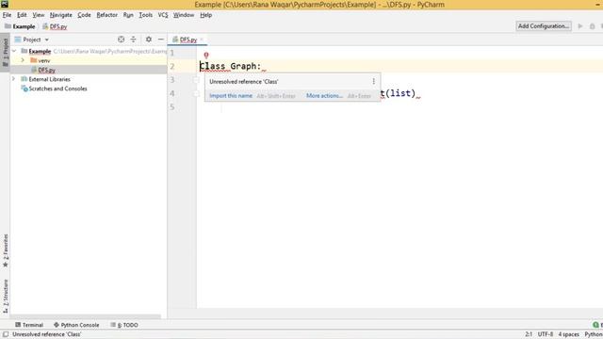603x339 pixels.
Task: Click More actions link in tooltip
Action: tap(324, 96)
